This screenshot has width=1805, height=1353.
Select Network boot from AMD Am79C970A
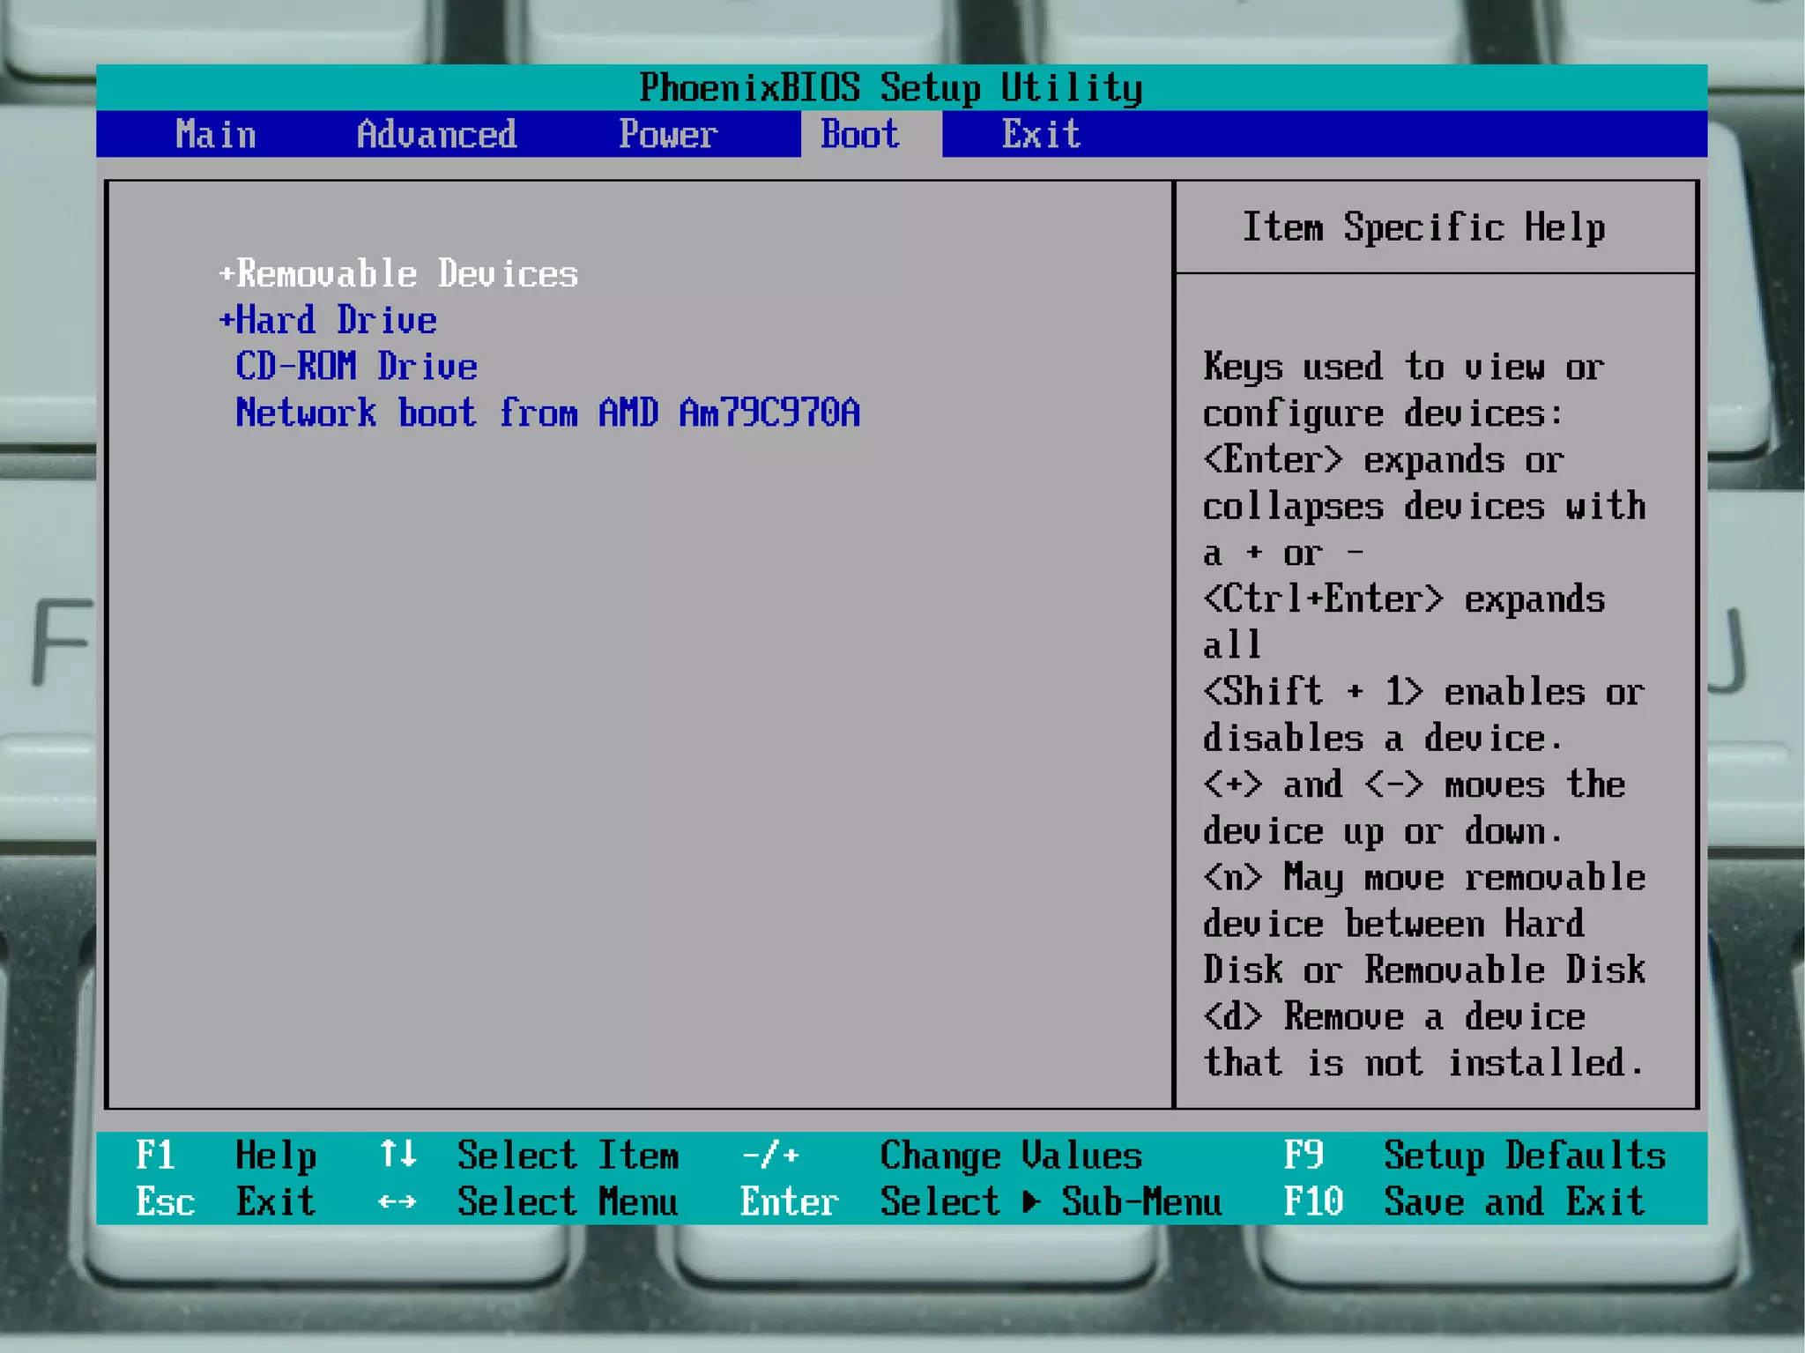[547, 413]
